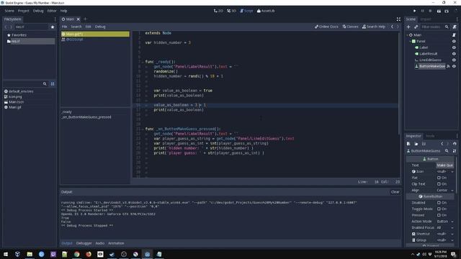Go to previous object in Inspector history
Viewport: 461px width, 259px height.
(x=442, y=144)
